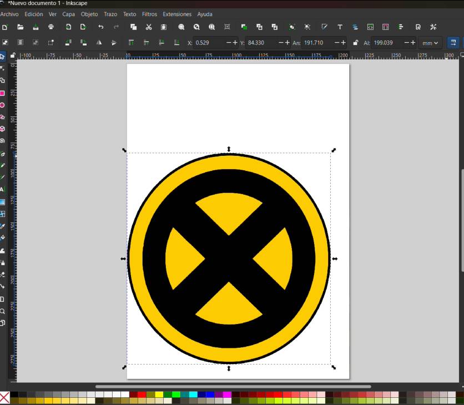This screenshot has width=464, height=405.
Task: Open the Objeto menu
Action: (89, 14)
